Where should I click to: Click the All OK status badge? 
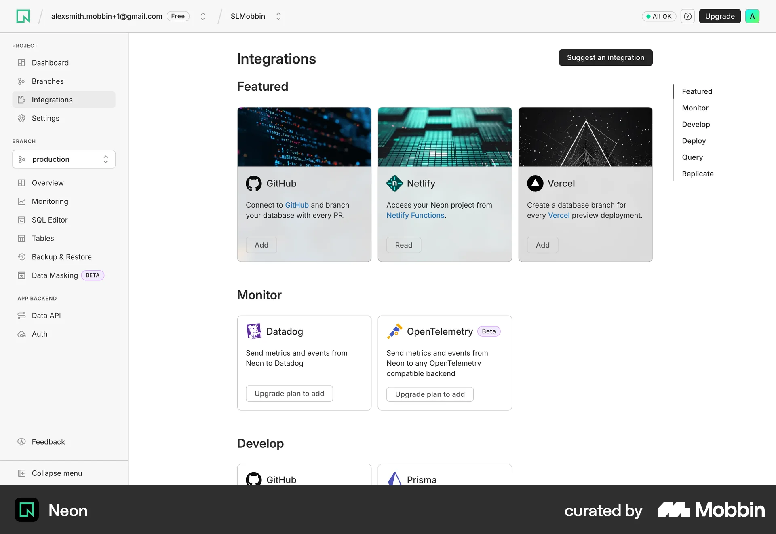click(659, 16)
